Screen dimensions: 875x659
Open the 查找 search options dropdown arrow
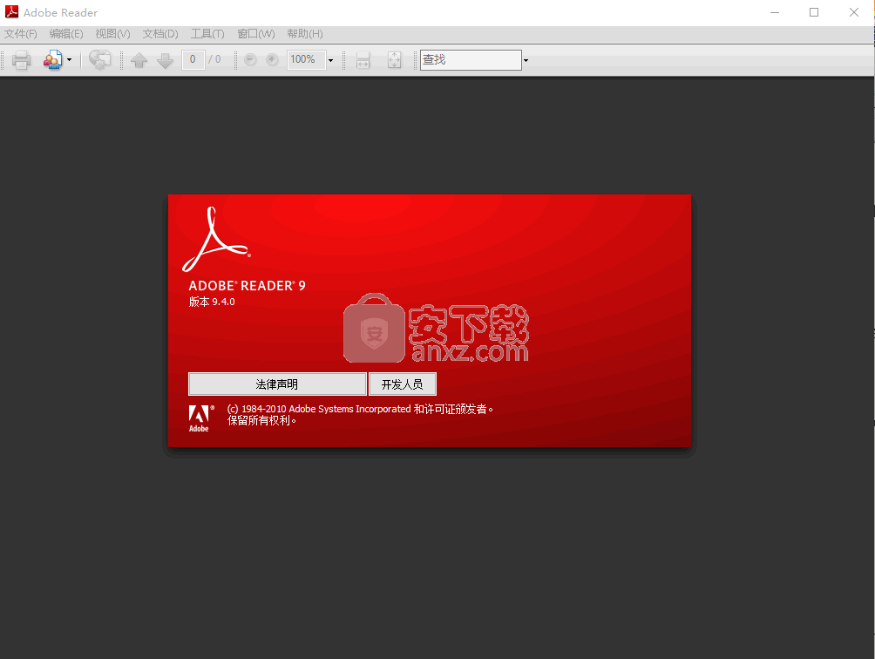coord(526,60)
